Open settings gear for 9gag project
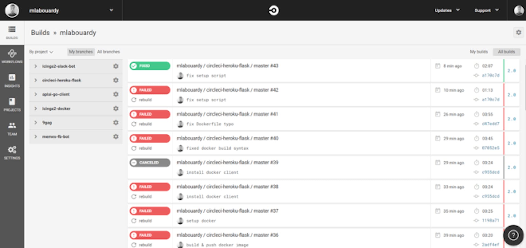This screenshot has height=248, width=526. pyautogui.click(x=116, y=122)
